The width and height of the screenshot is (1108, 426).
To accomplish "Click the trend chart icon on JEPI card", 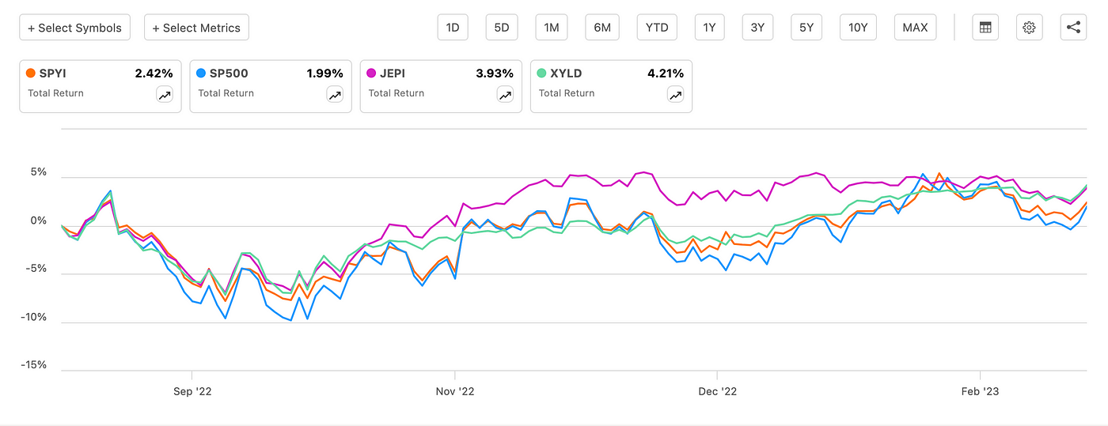I will tap(505, 95).
